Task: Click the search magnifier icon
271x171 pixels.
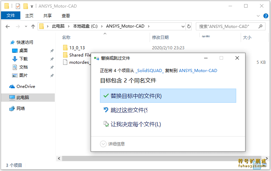Action: (x=261, y=26)
